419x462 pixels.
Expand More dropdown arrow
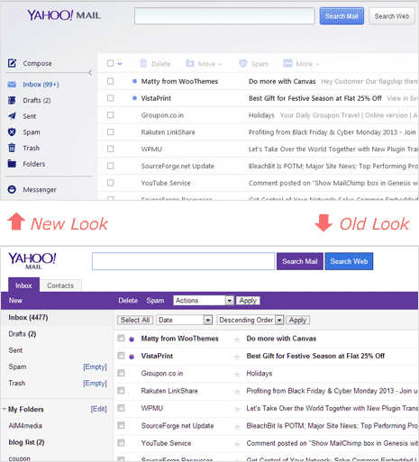(317, 64)
